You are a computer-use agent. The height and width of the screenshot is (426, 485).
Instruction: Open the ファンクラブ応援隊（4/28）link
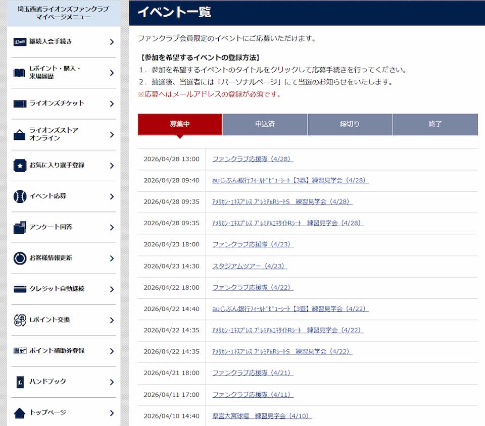pyautogui.click(x=253, y=159)
